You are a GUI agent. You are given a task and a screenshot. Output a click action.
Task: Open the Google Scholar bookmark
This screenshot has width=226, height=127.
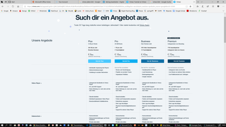pyautogui.click(x=179, y=11)
